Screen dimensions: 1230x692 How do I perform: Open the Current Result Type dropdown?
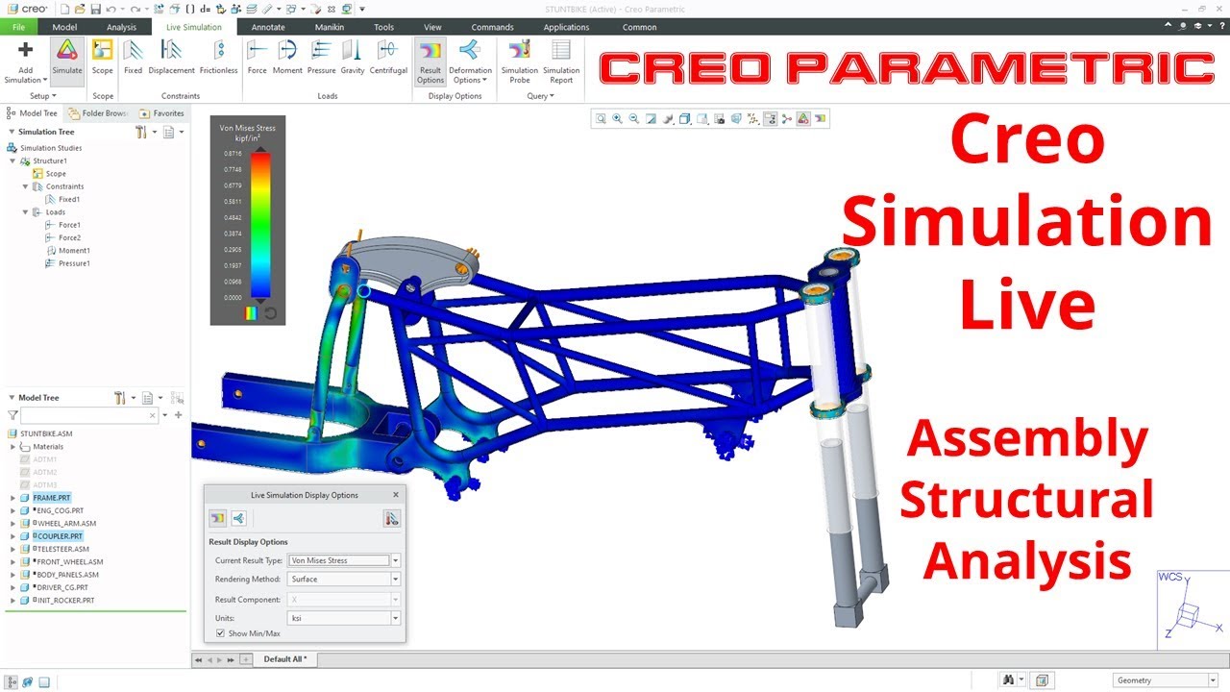[x=395, y=560]
